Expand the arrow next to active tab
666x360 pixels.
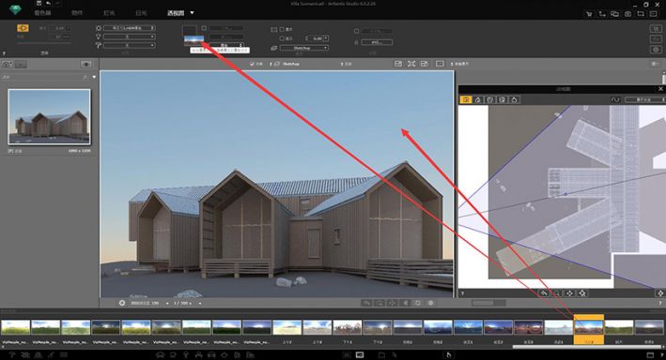point(192,13)
